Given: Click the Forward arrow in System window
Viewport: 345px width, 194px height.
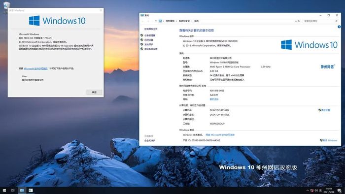Looking at the screenshot, I should click(x=148, y=21).
